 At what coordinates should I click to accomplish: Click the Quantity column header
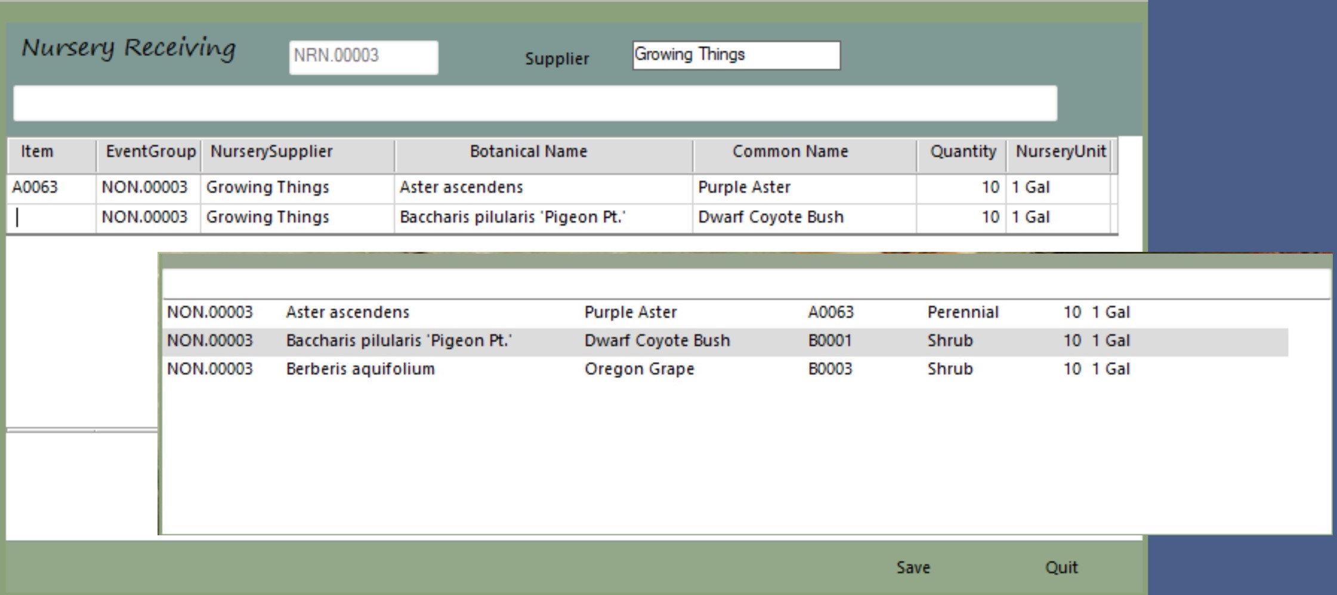tap(962, 152)
